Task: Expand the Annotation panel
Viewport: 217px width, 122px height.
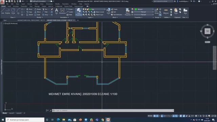Action: click(x=64, y=17)
